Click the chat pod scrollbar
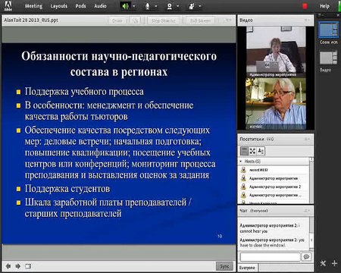 pos(311,234)
